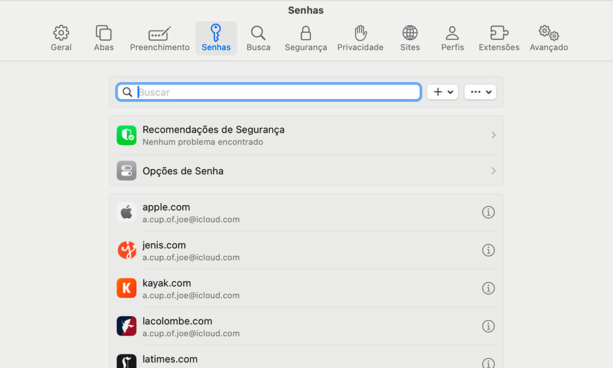Open the add password dropdown

coord(442,91)
